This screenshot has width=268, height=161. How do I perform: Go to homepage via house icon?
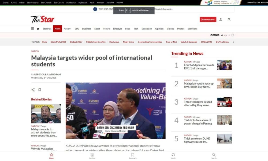[x=38, y=29]
